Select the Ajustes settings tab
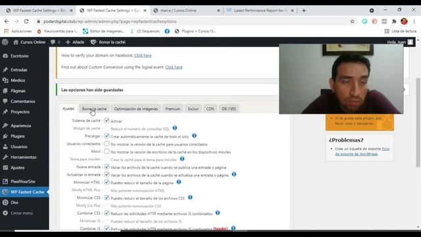 click(x=68, y=109)
